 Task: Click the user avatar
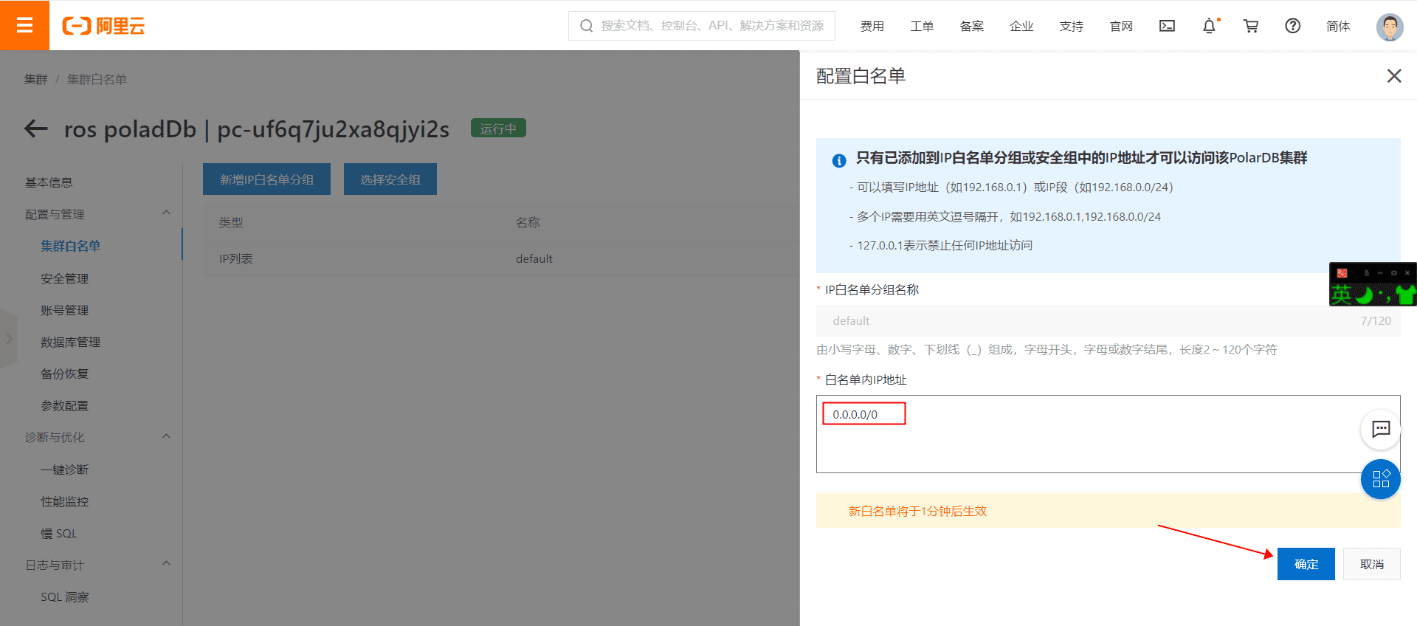(x=1389, y=27)
